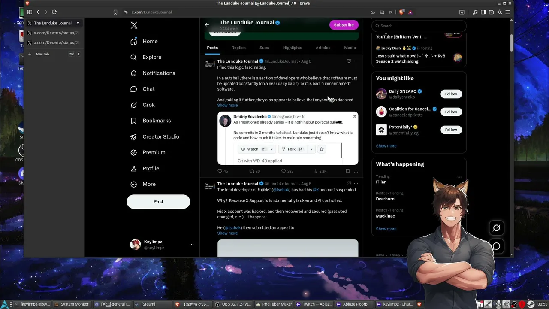
Task: Open Creator Studio in the sidebar
Action: [155, 136]
